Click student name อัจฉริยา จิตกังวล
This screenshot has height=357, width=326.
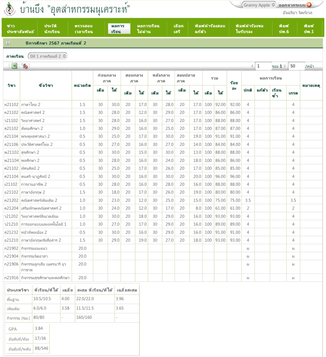pyautogui.click(x=297, y=13)
